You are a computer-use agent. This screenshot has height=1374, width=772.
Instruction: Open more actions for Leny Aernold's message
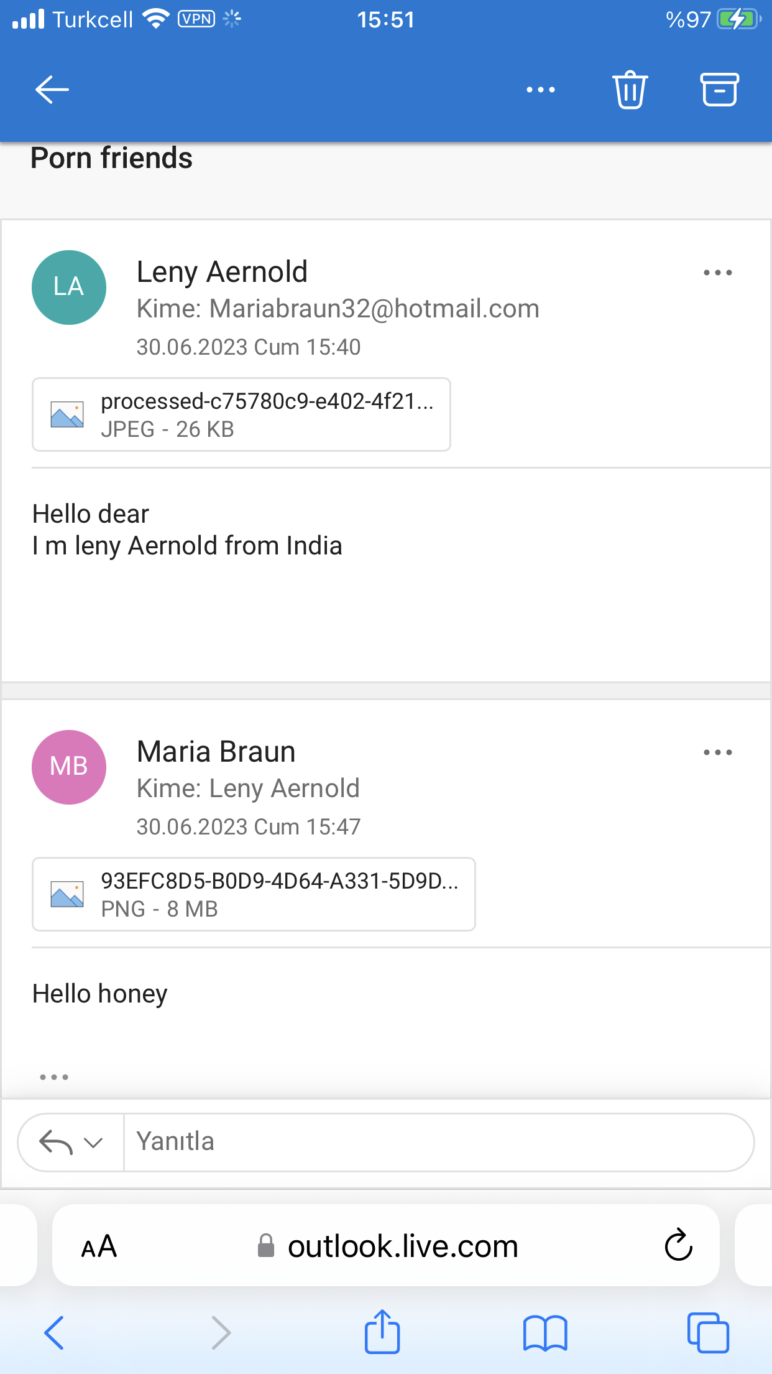[x=717, y=273]
